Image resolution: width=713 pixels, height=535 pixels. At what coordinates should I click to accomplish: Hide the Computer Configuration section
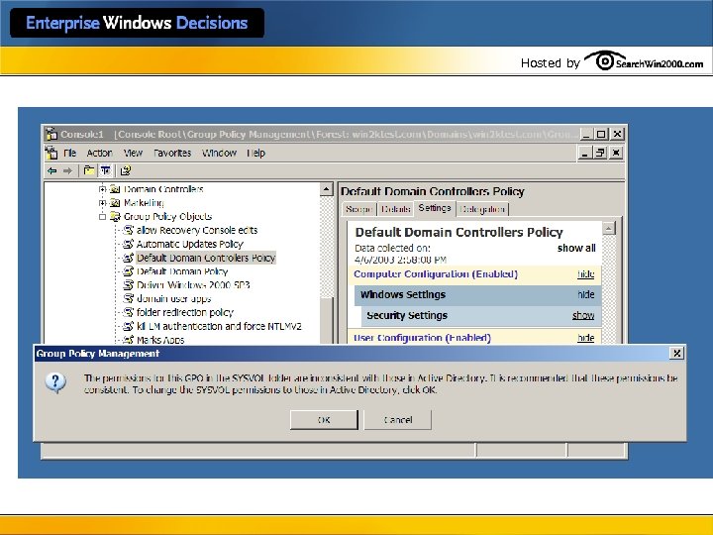tap(585, 273)
